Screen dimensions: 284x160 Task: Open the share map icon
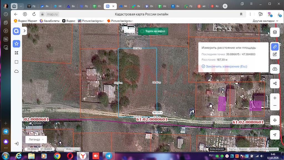tap(275, 83)
